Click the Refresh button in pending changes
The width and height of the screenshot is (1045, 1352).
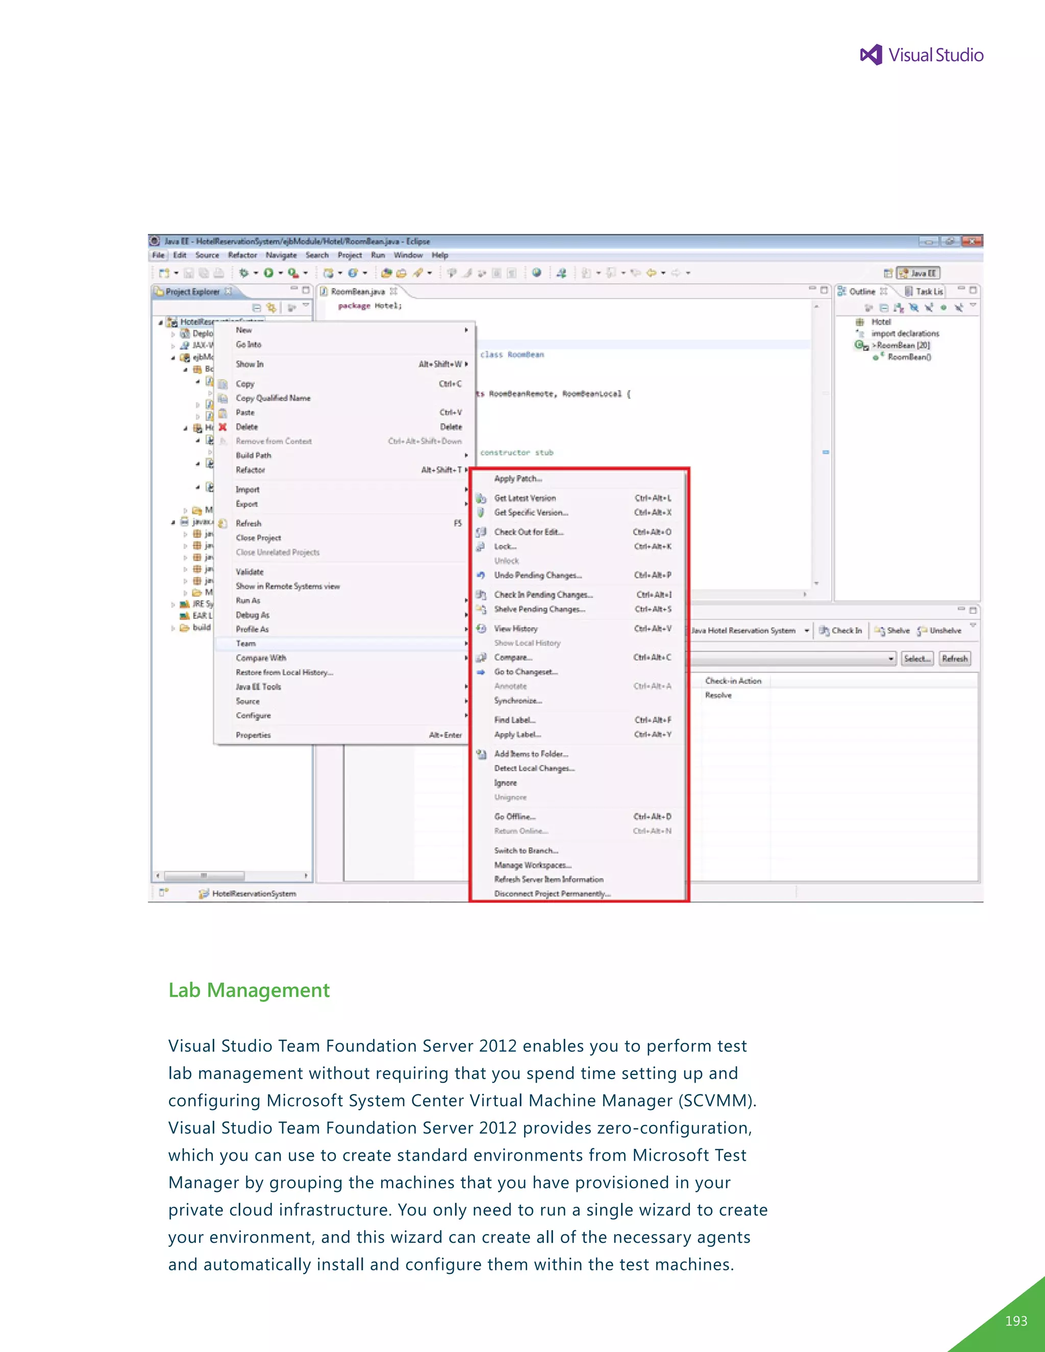pyautogui.click(x=955, y=659)
